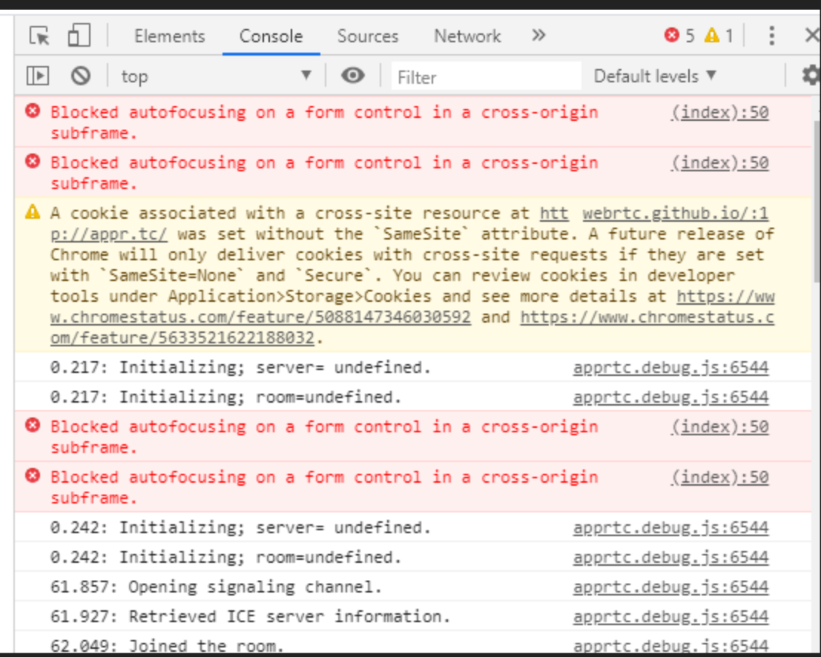Click the red error count badge
The width and height of the screenshot is (821, 657).
point(679,36)
